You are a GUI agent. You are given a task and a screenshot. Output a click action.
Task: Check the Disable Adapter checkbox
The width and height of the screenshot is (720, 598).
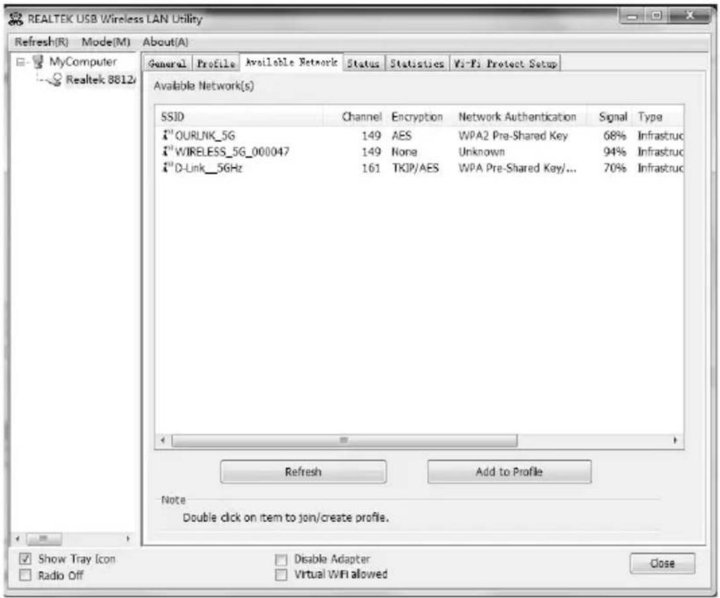[281, 560]
